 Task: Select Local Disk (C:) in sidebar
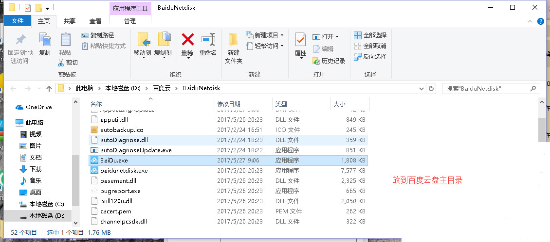pos(42,204)
